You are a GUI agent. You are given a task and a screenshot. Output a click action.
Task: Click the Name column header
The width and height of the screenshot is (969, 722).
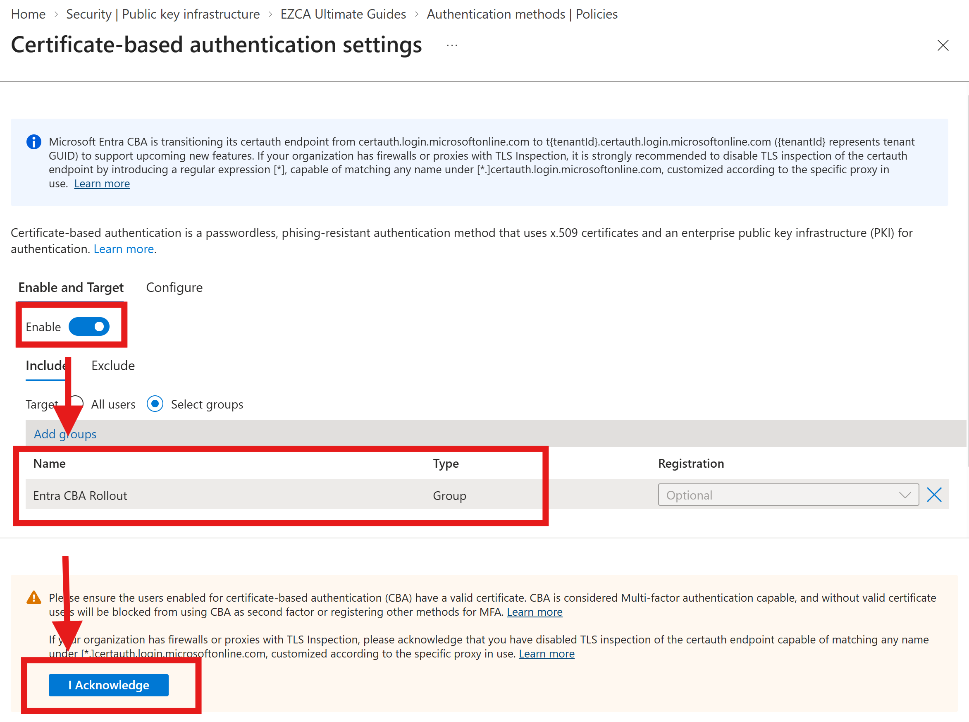49,463
